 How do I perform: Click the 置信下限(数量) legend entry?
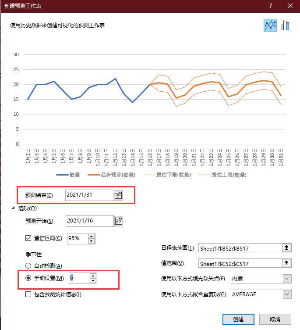pos(167,175)
